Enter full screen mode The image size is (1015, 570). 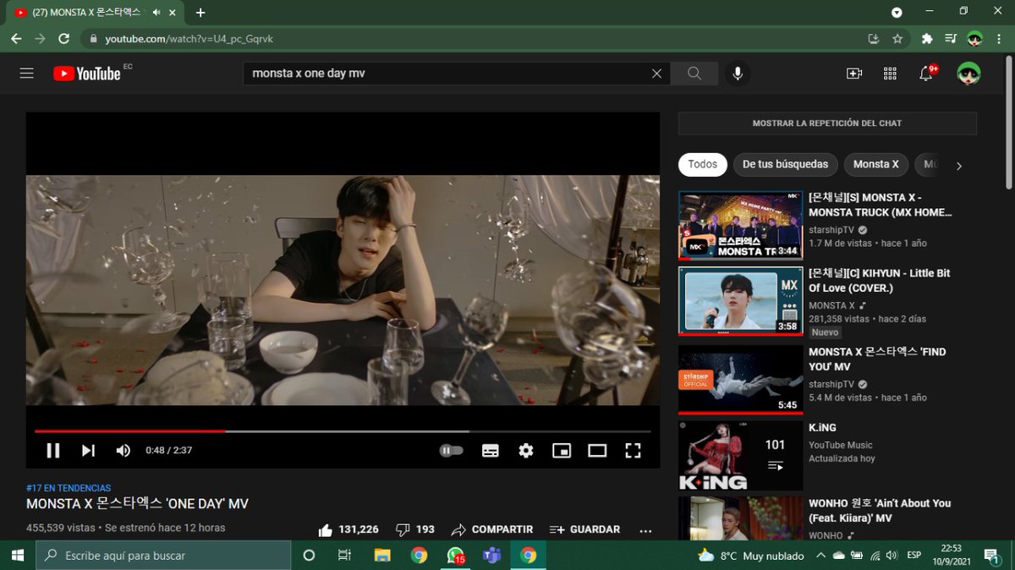(633, 451)
